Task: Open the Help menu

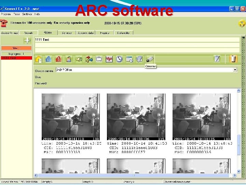Action: (x=37, y=14)
